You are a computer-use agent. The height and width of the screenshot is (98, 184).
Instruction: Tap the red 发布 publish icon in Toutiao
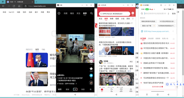[x=133, y=14]
